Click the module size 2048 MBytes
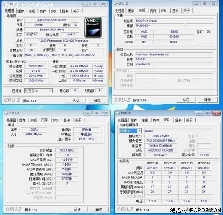223x215 pixels. tap(161, 136)
